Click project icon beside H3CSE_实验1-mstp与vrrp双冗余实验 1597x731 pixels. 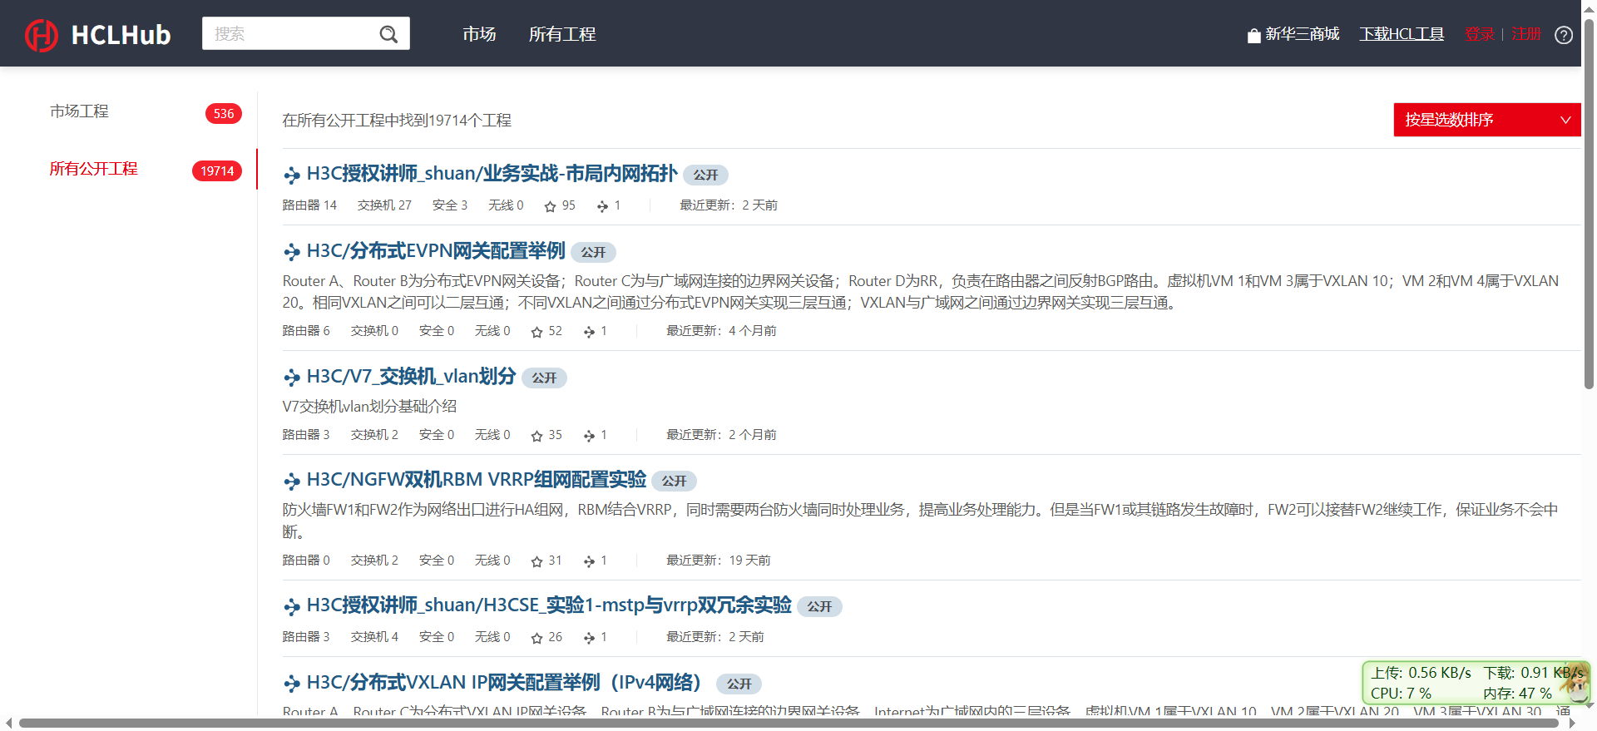click(292, 606)
